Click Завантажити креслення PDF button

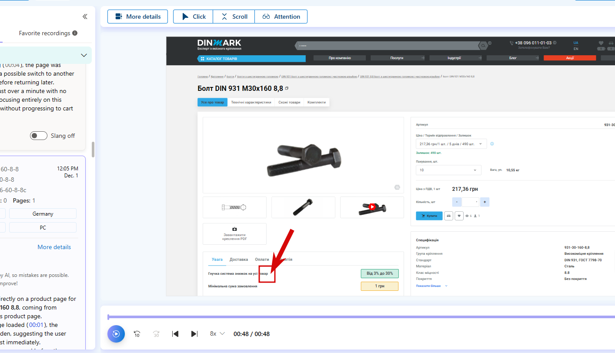pos(234,234)
